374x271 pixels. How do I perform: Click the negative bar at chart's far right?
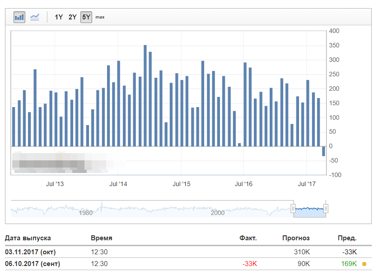click(323, 151)
